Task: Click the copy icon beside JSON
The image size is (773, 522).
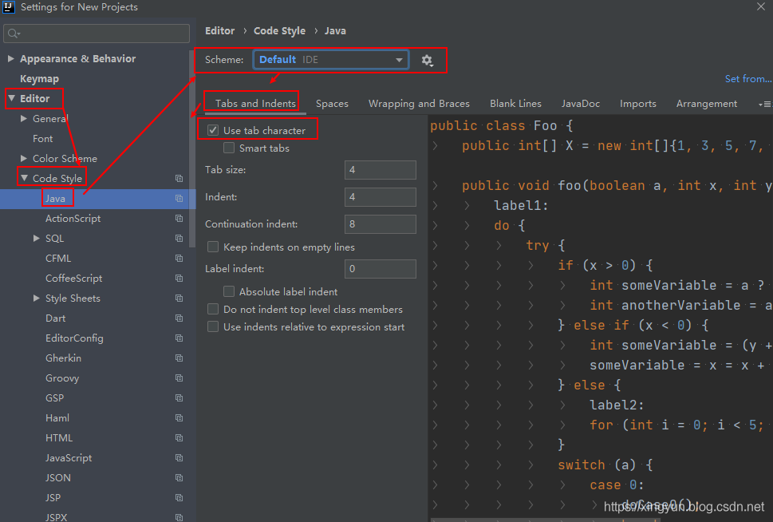Action: pyautogui.click(x=179, y=478)
